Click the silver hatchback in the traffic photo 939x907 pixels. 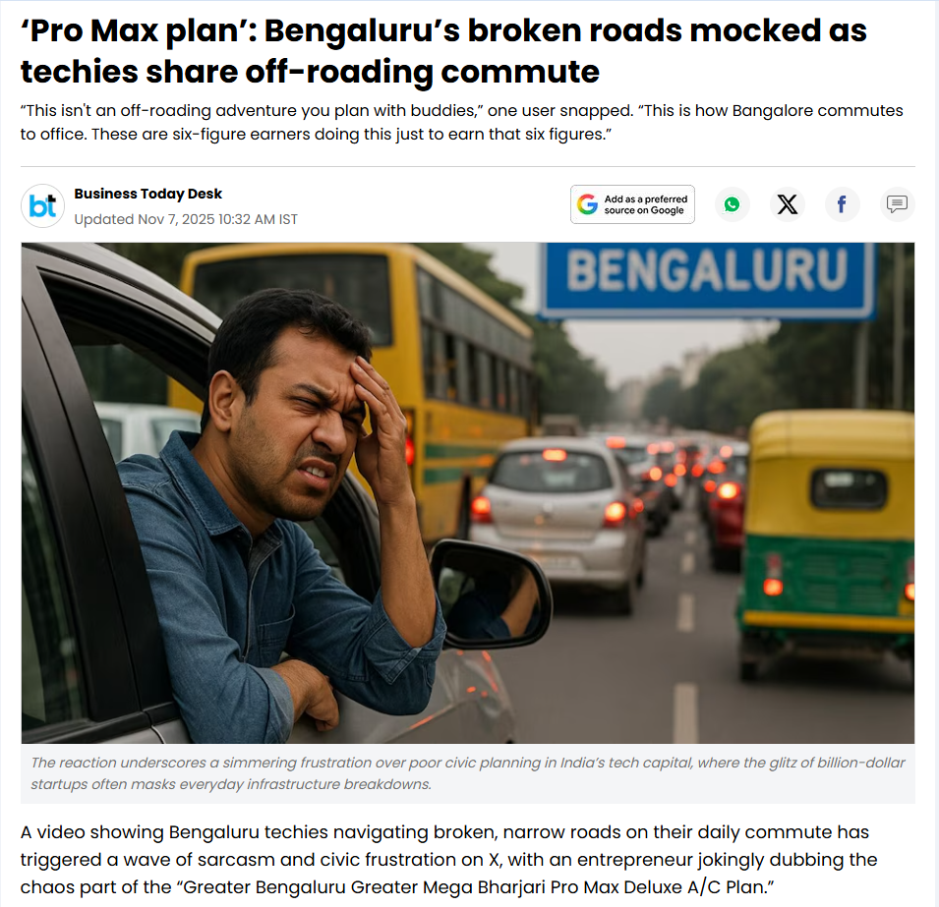click(x=557, y=515)
